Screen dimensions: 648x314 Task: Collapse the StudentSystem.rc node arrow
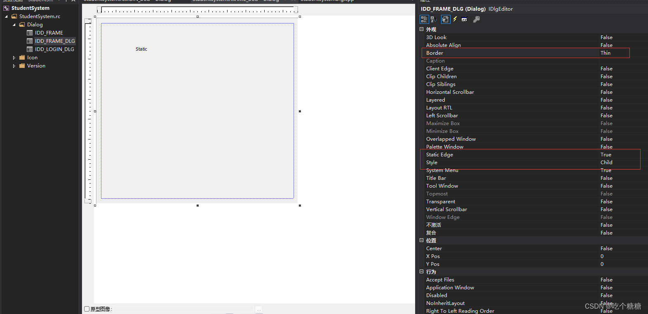click(6, 16)
